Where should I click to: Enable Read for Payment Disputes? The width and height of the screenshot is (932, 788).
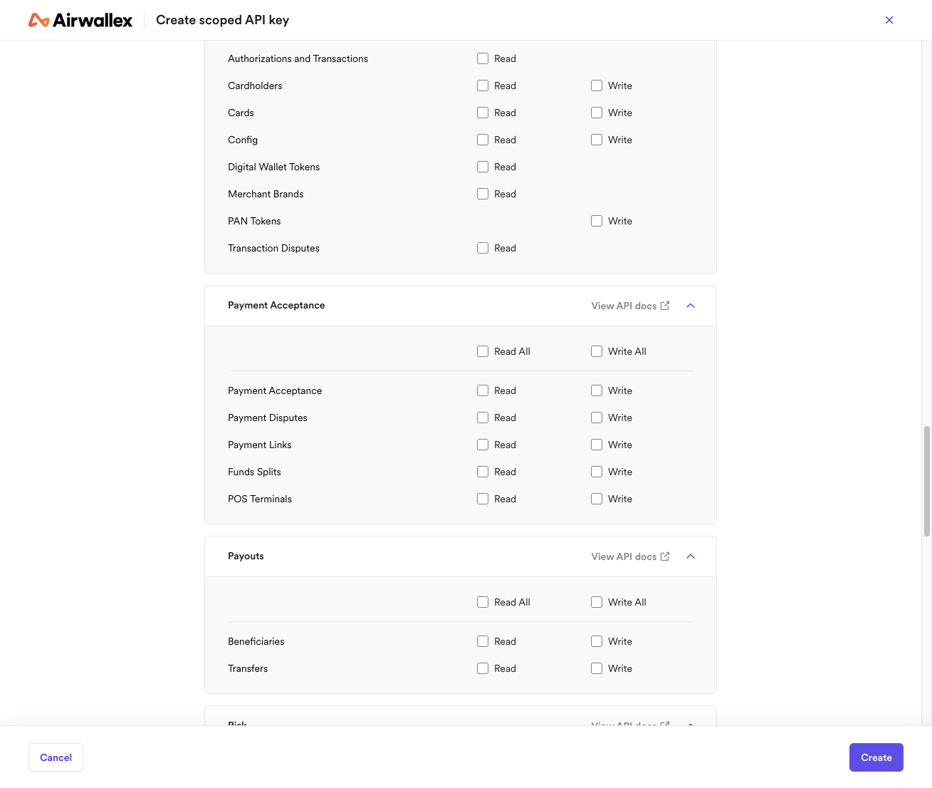pyautogui.click(x=483, y=418)
